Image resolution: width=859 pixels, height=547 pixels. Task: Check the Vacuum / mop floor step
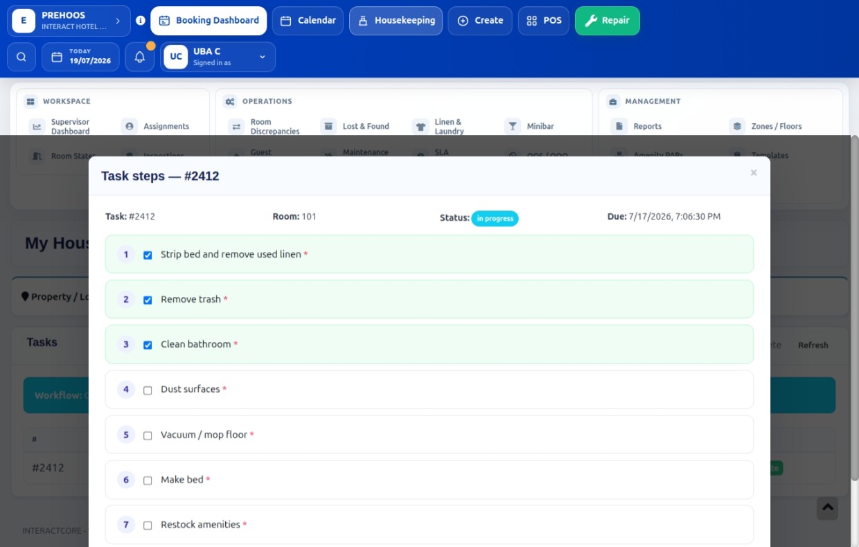click(x=148, y=436)
